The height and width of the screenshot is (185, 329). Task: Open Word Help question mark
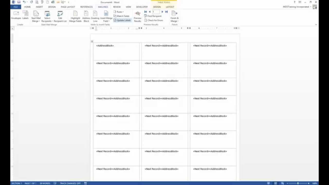click(x=294, y=2)
